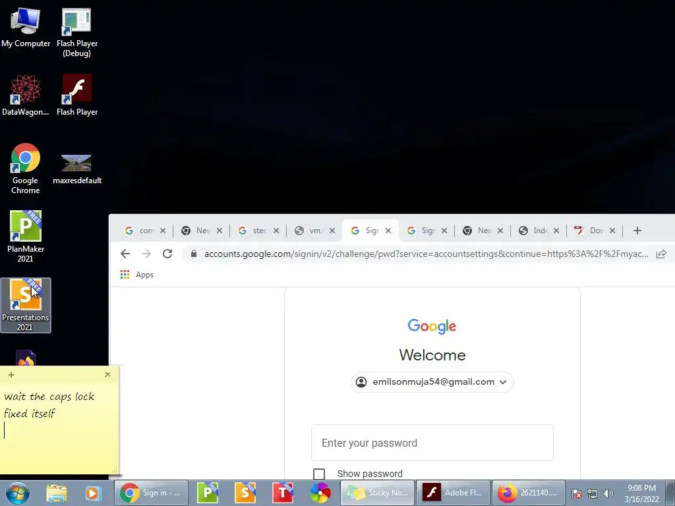
Task: Open DataWagon desktop shortcut
Action: [x=26, y=95]
